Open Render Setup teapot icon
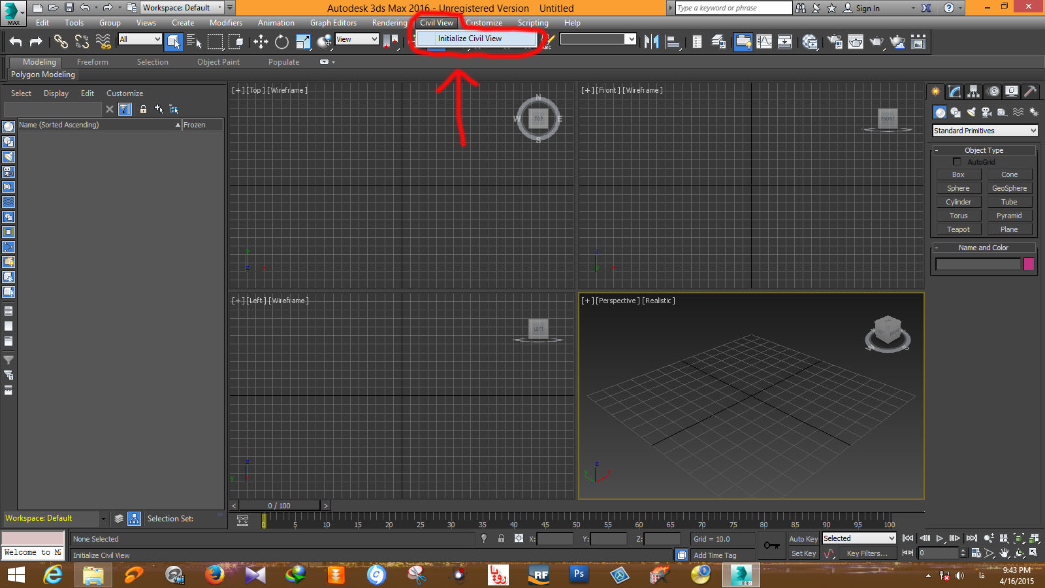Screen dimensions: 1045x588 [835, 42]
